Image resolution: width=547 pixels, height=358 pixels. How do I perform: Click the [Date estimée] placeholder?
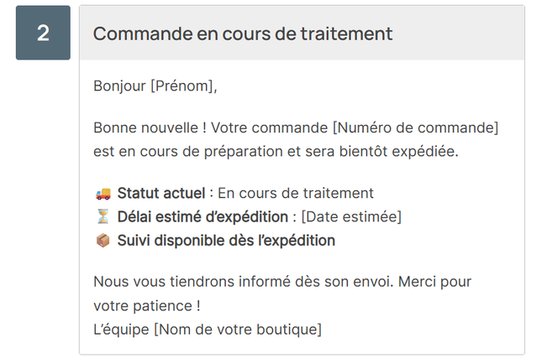351,217
